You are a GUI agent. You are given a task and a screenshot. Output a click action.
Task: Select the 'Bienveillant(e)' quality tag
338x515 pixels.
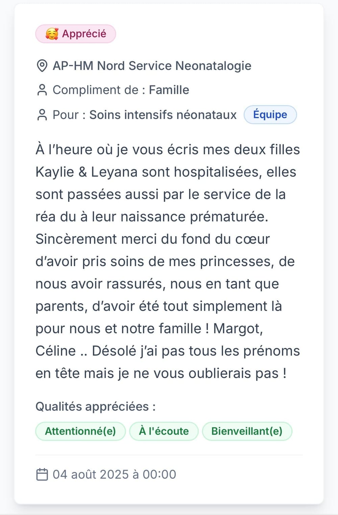pyautogui.click(x=247, y=431)
